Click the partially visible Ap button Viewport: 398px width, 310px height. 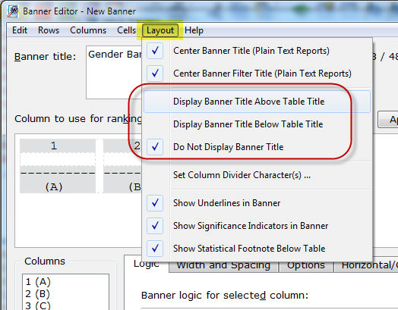click(388, 119)
